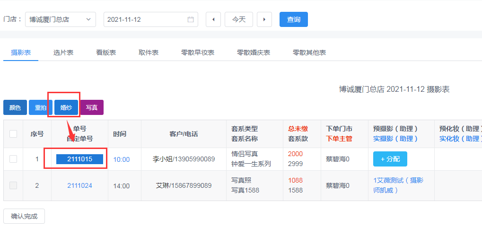Click customer 艾琳/15867899089
This screenshot has height=228, width=482.
pos(184,185)
